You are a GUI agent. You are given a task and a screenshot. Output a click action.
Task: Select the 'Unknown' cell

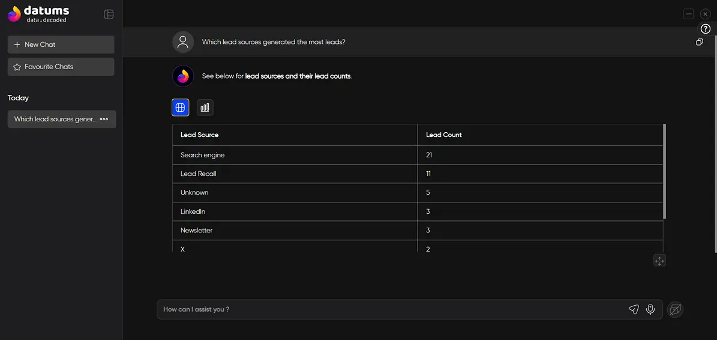click(x=295, y=193)
